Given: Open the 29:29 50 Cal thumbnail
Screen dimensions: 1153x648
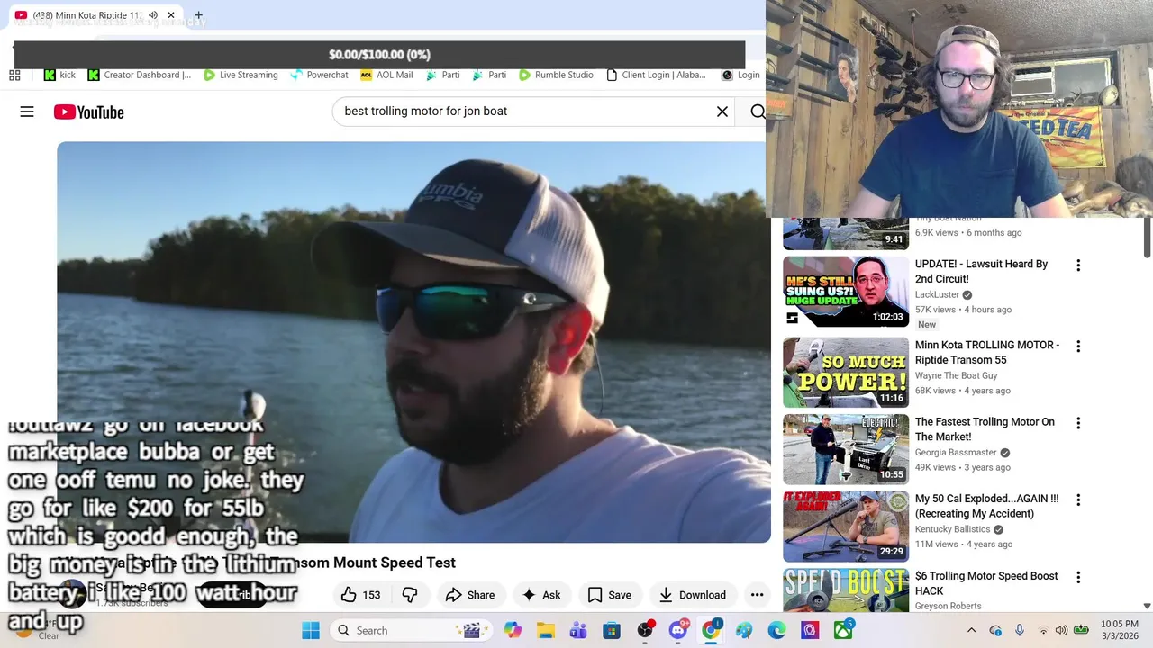Looking at the screenshot, I should [846, 526].
